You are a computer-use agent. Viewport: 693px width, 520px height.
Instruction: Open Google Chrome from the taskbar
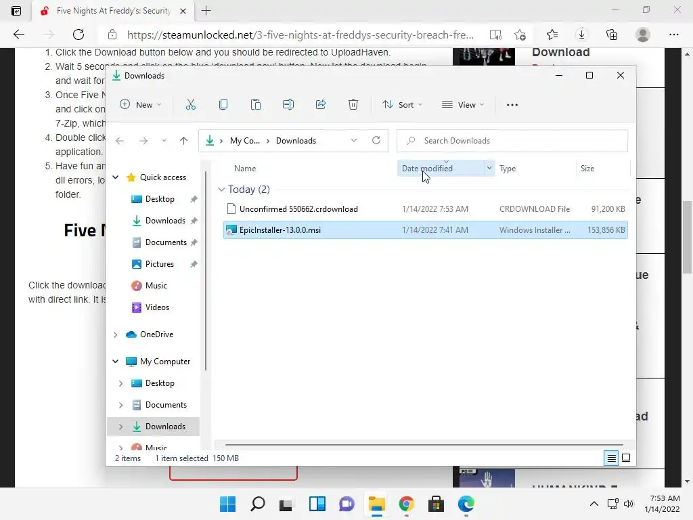(x=406, y=504)
